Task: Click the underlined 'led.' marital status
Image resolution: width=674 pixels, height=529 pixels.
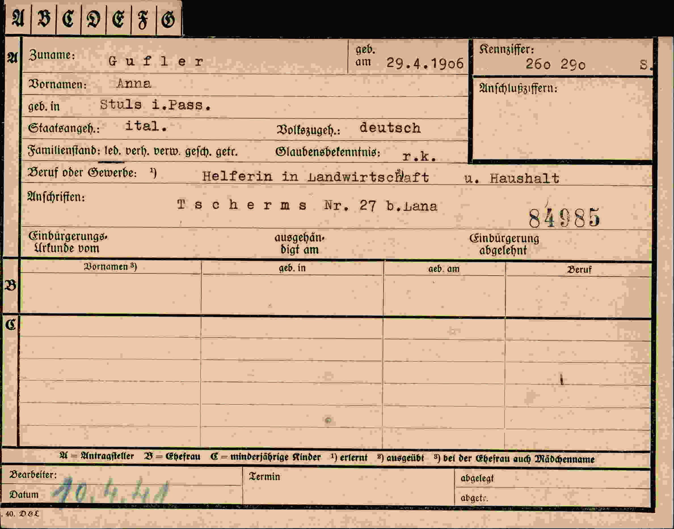Action: pyautogui.click(x=113, y=151)
